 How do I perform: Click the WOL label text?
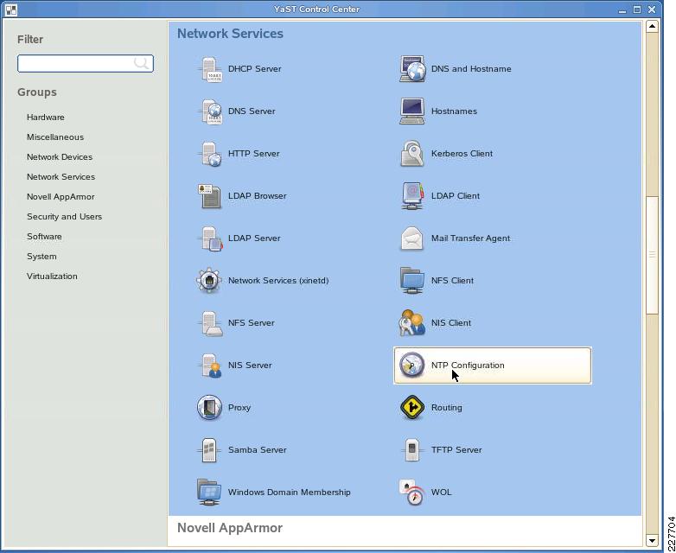coord(442,492)
